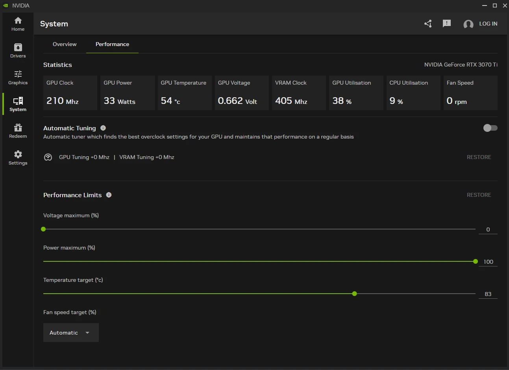Open the Fan speed target Automatic dropdown
This screenshot has height=370, width=509.
71,333
